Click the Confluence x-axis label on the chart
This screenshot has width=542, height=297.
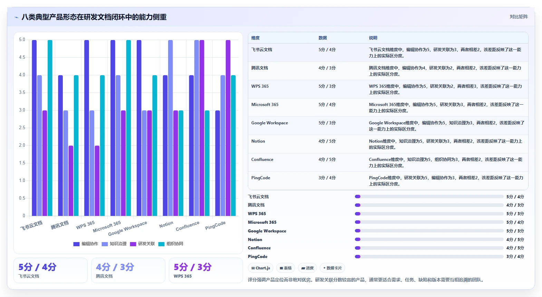pyautogui.click(x=187, y=226)
